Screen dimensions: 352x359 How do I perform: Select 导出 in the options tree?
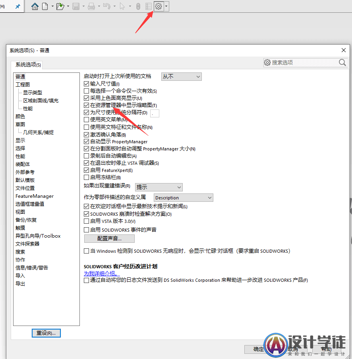20,283
